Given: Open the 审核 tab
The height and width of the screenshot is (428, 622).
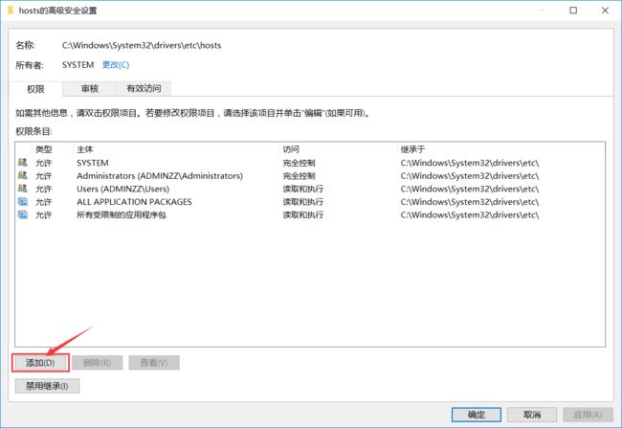Looking at the screenshot, I should coord(90,88).
